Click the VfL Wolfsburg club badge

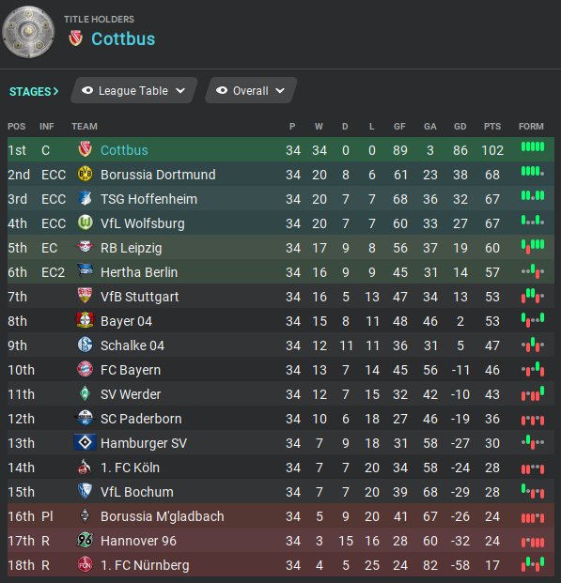(x=85, y=223)
